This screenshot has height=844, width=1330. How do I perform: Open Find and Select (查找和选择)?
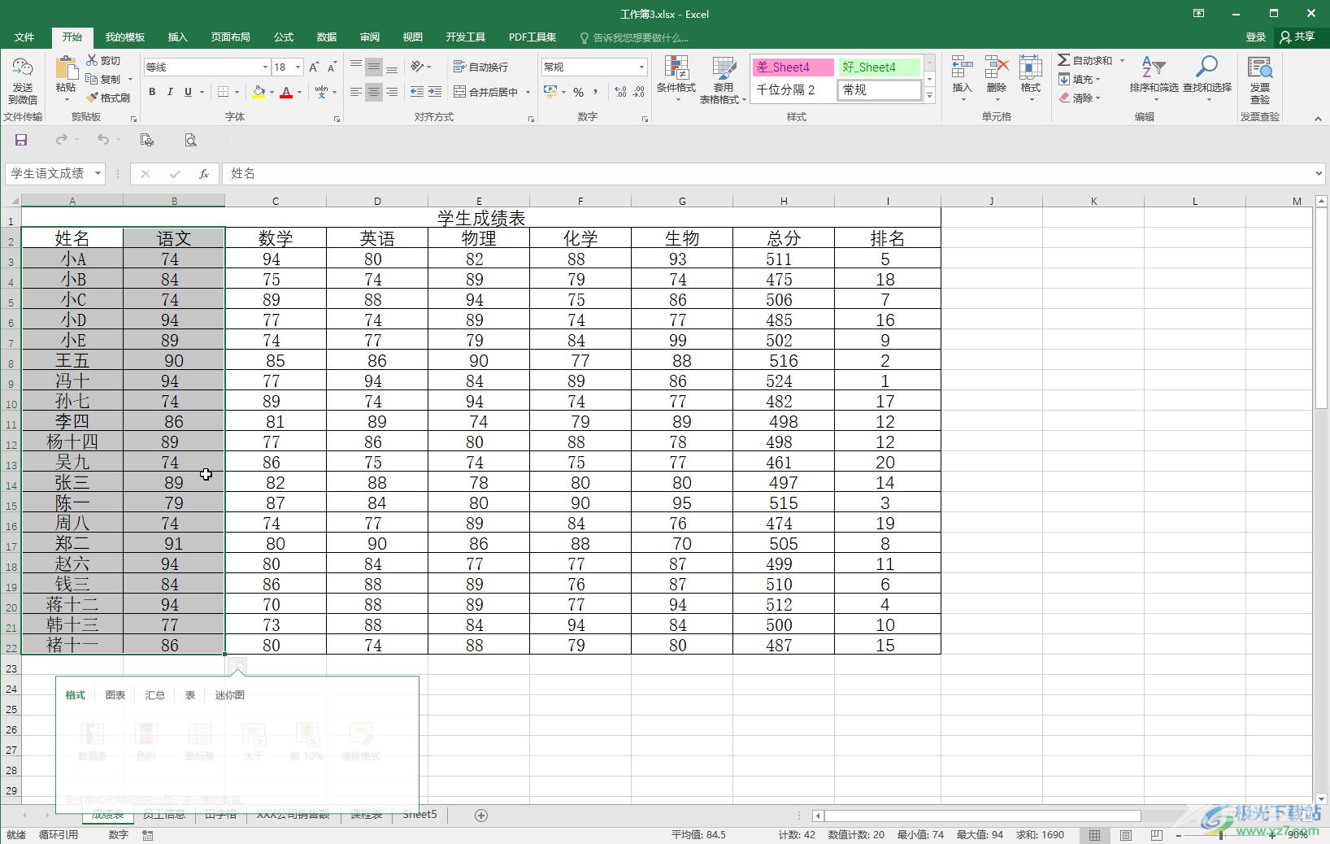point(1207,79)
